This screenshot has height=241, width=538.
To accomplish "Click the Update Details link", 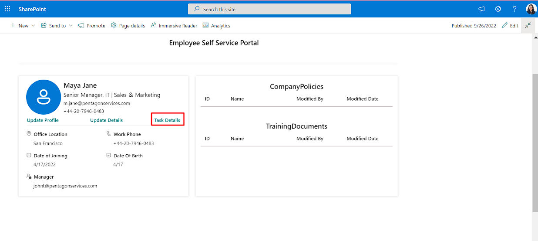I will point(106,120).
